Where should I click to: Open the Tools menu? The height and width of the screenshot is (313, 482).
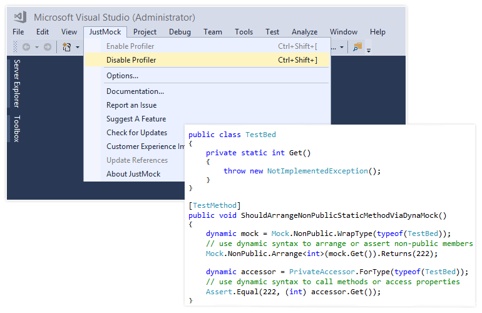coord(244,32)
